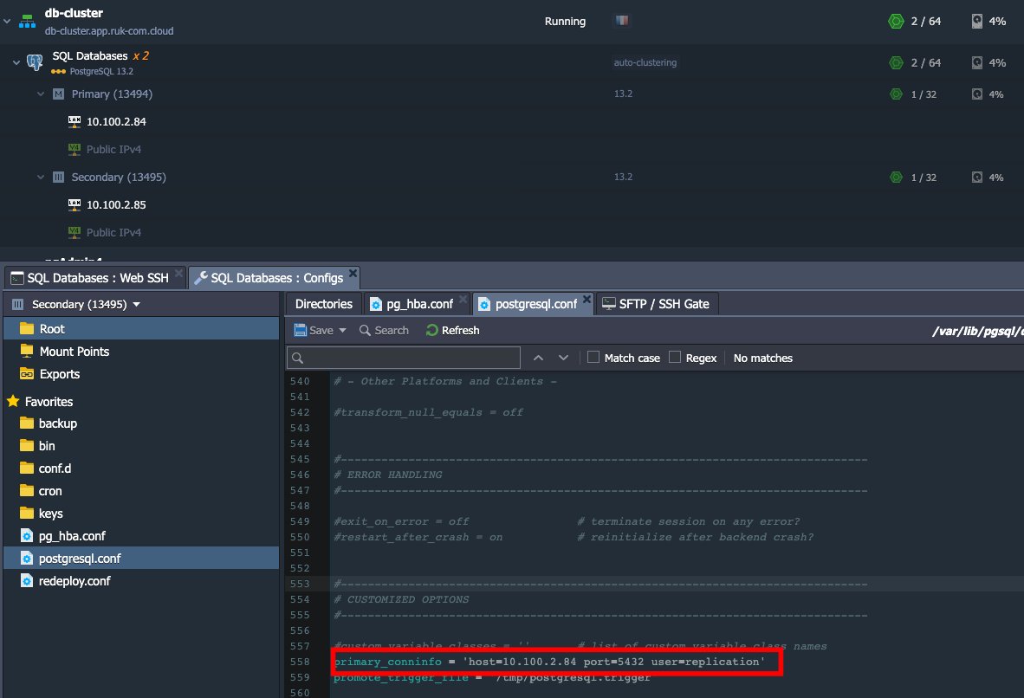Close the Web SSH tab
The image size is (1024, 698).
pyautogui.click(x=179, y=273)
